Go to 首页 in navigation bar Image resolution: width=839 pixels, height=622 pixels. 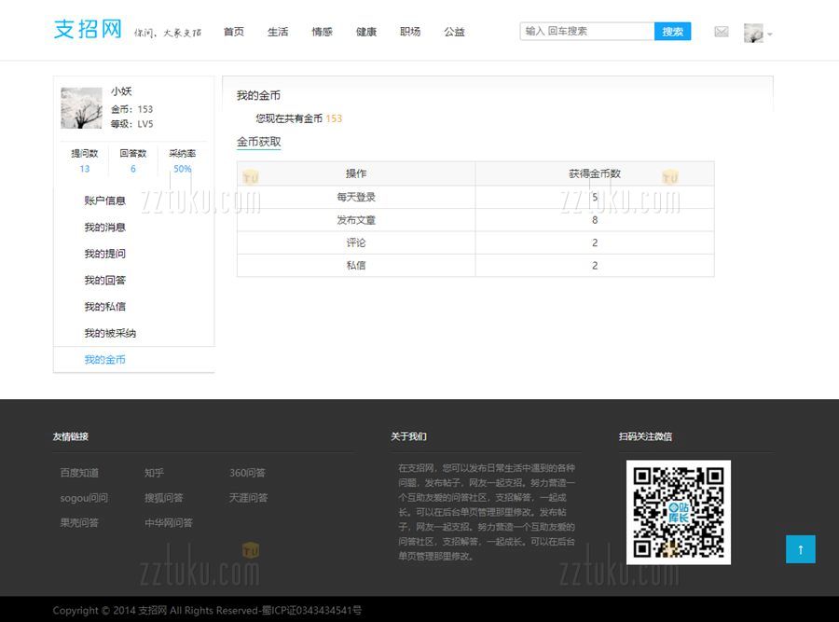[233, 32]
